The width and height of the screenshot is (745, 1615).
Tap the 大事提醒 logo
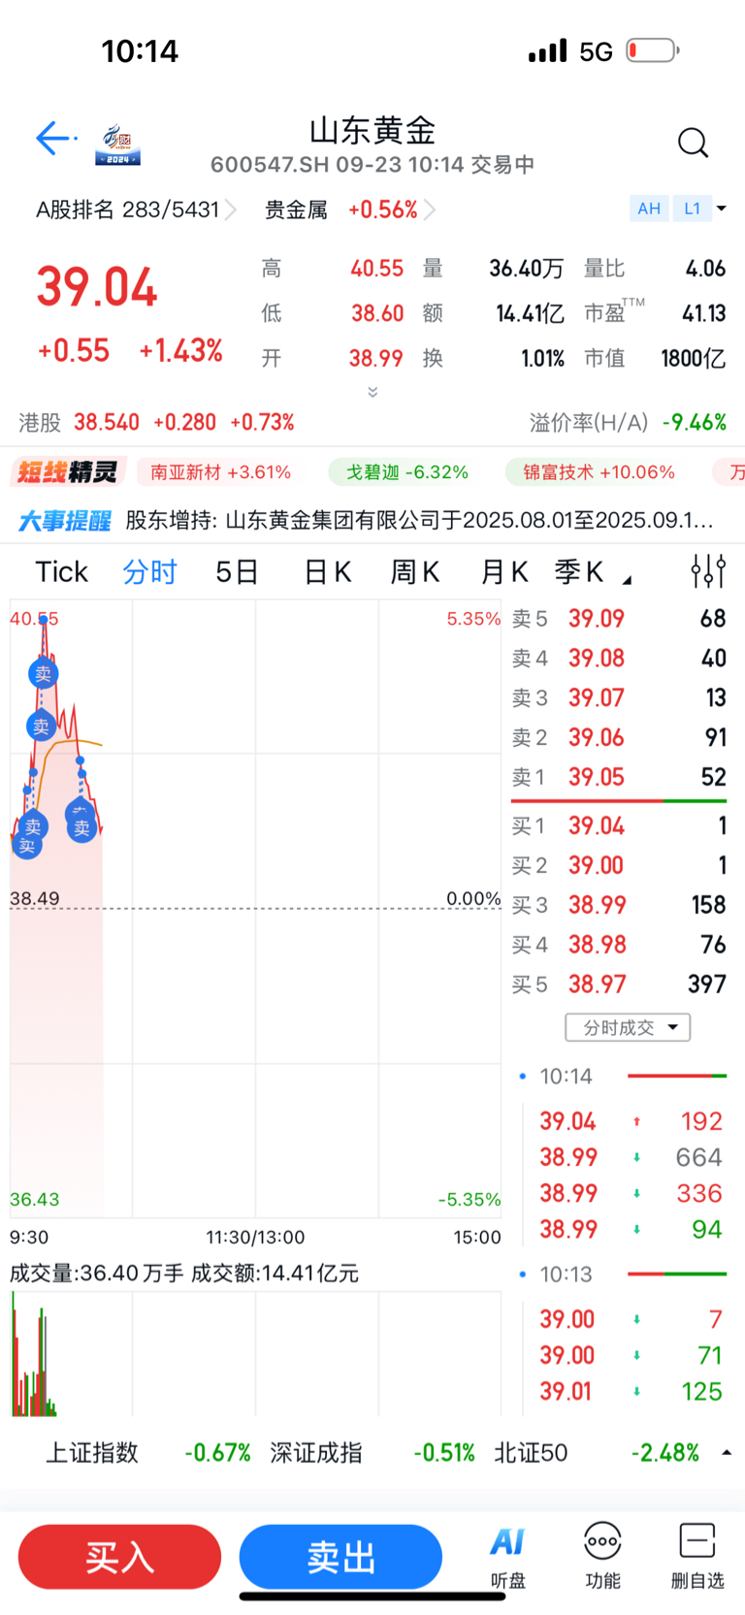coord(64,521)
